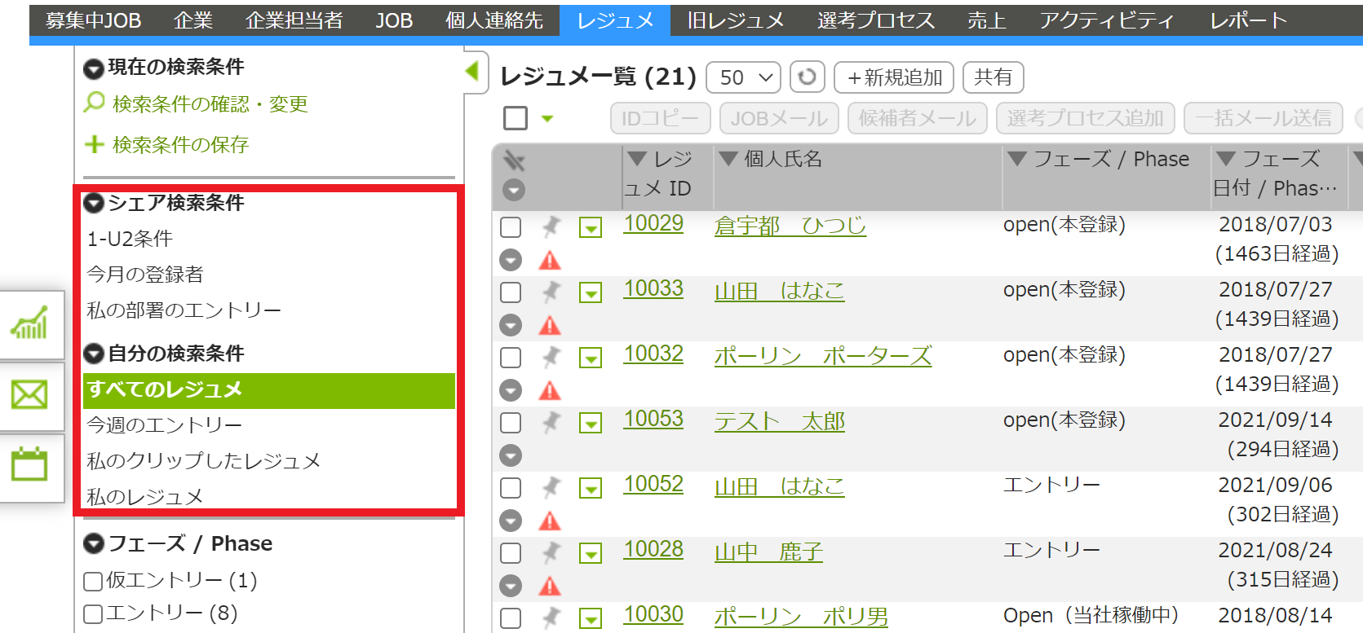
Task: Click gray circle arrow under 10033 checkbox
Action: 511,325
